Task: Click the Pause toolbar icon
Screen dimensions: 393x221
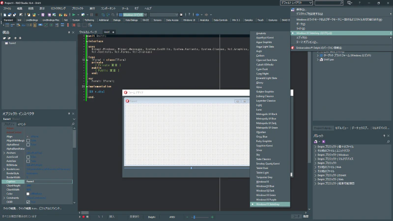Action: [x=92, y=15]
